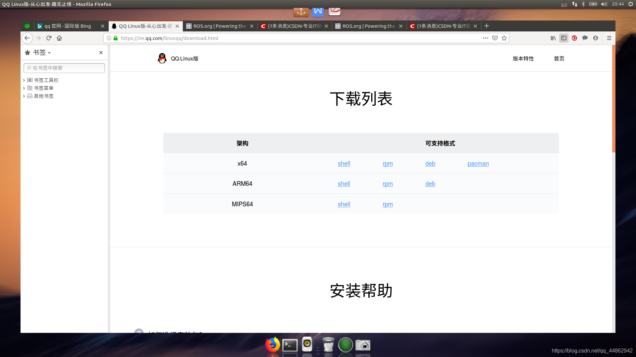Open the chat bubble toolbar icon

coord(585,38)
